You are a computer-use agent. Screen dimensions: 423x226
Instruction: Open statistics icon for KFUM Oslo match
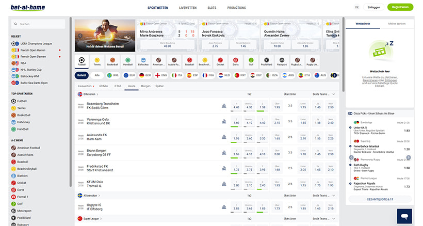point(224,184)
